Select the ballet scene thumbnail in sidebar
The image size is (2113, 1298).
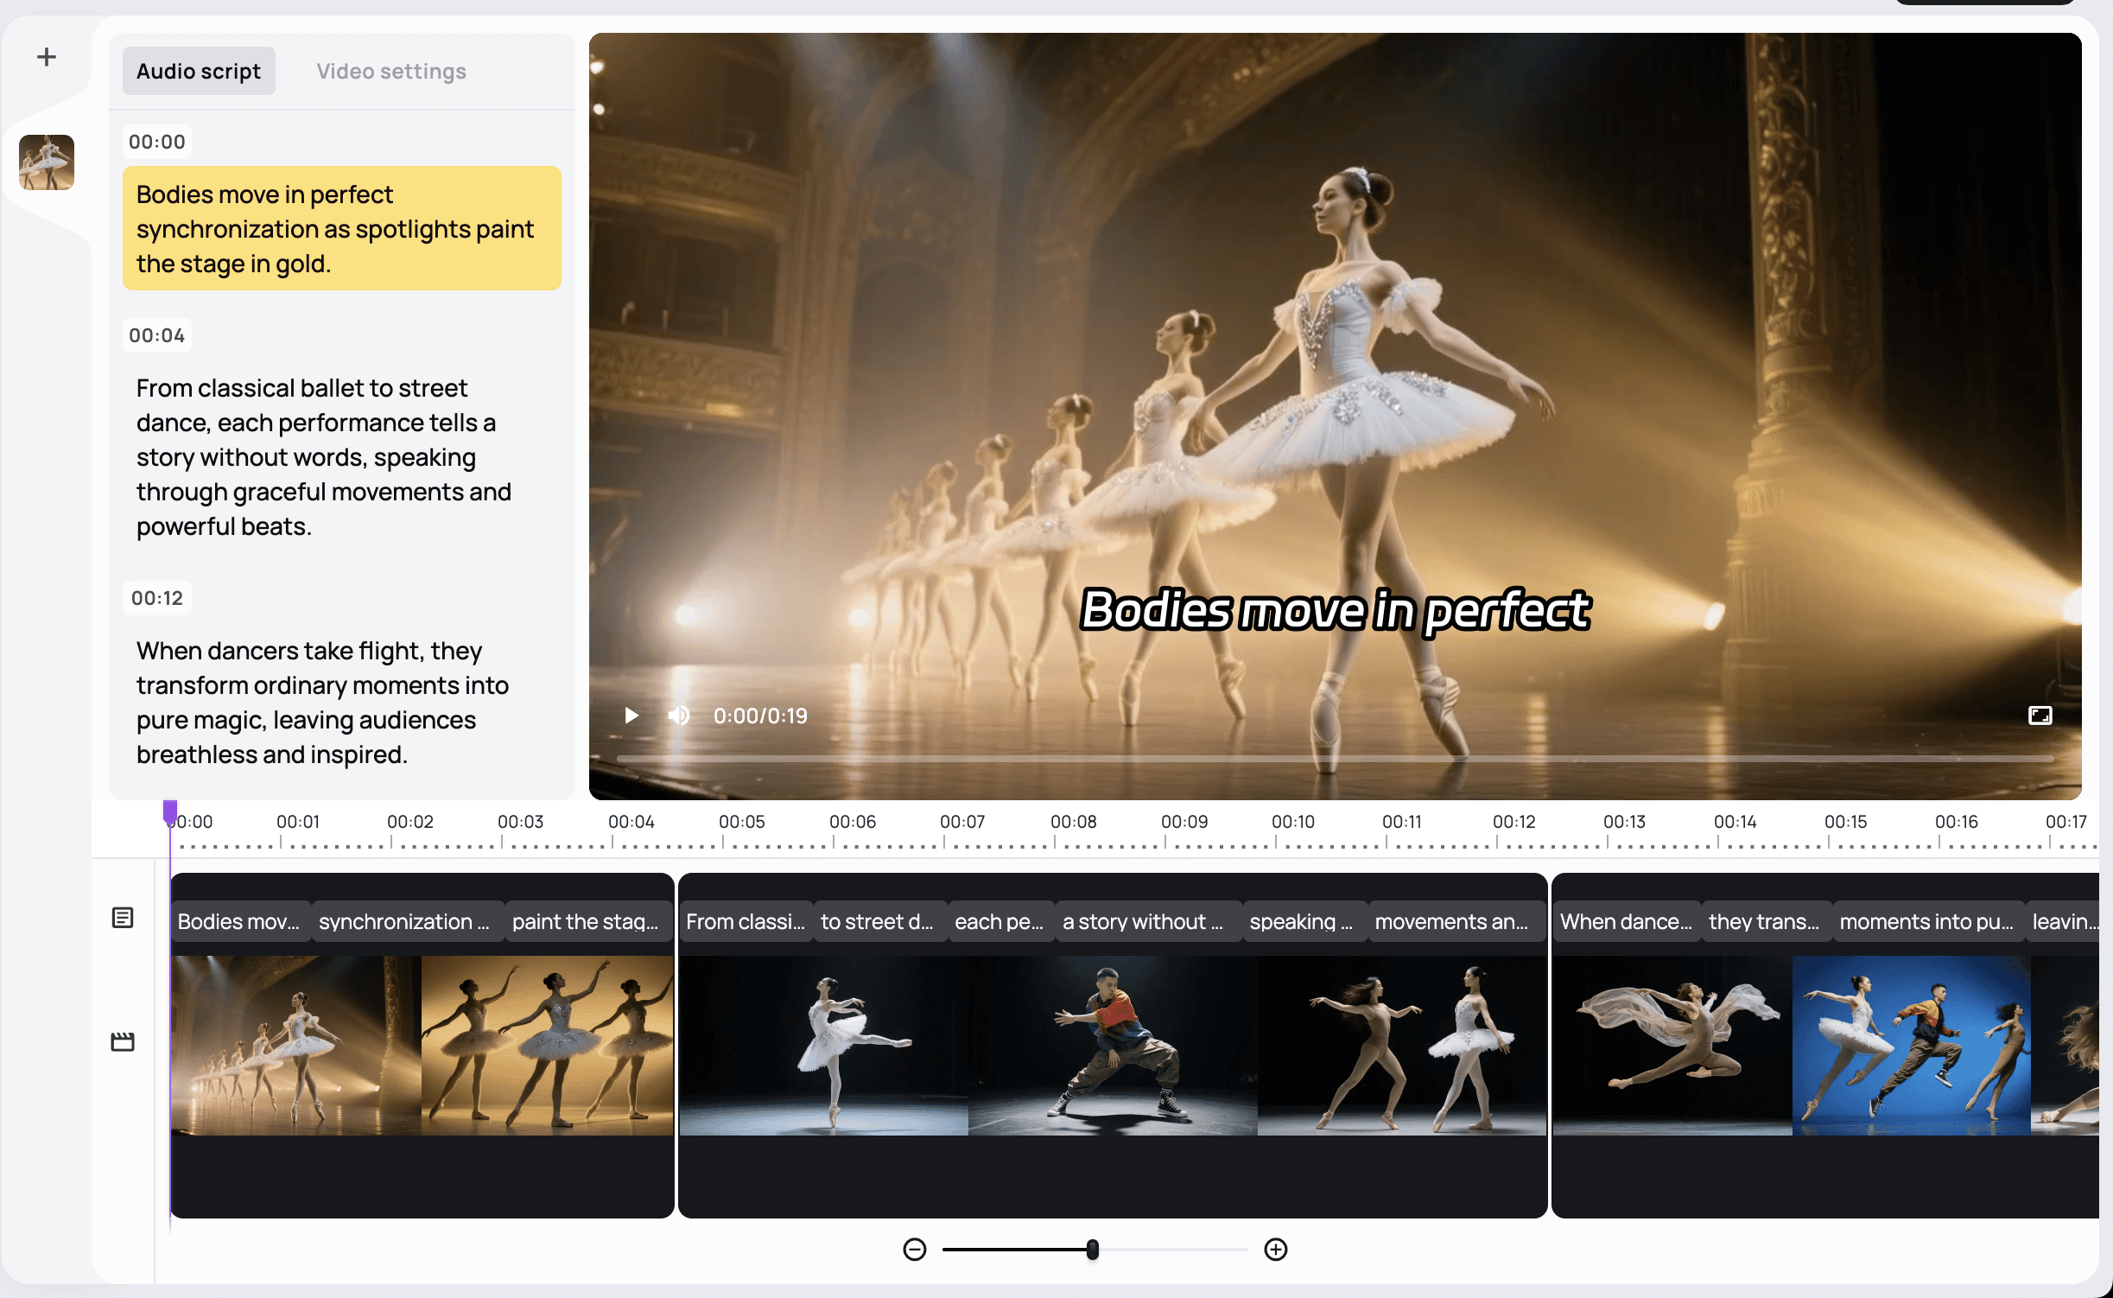click(x=47, y=162)
